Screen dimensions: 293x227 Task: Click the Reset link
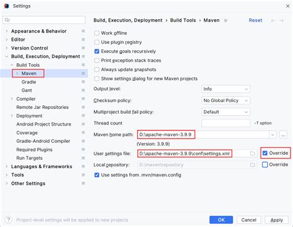[x=255, y=20]
